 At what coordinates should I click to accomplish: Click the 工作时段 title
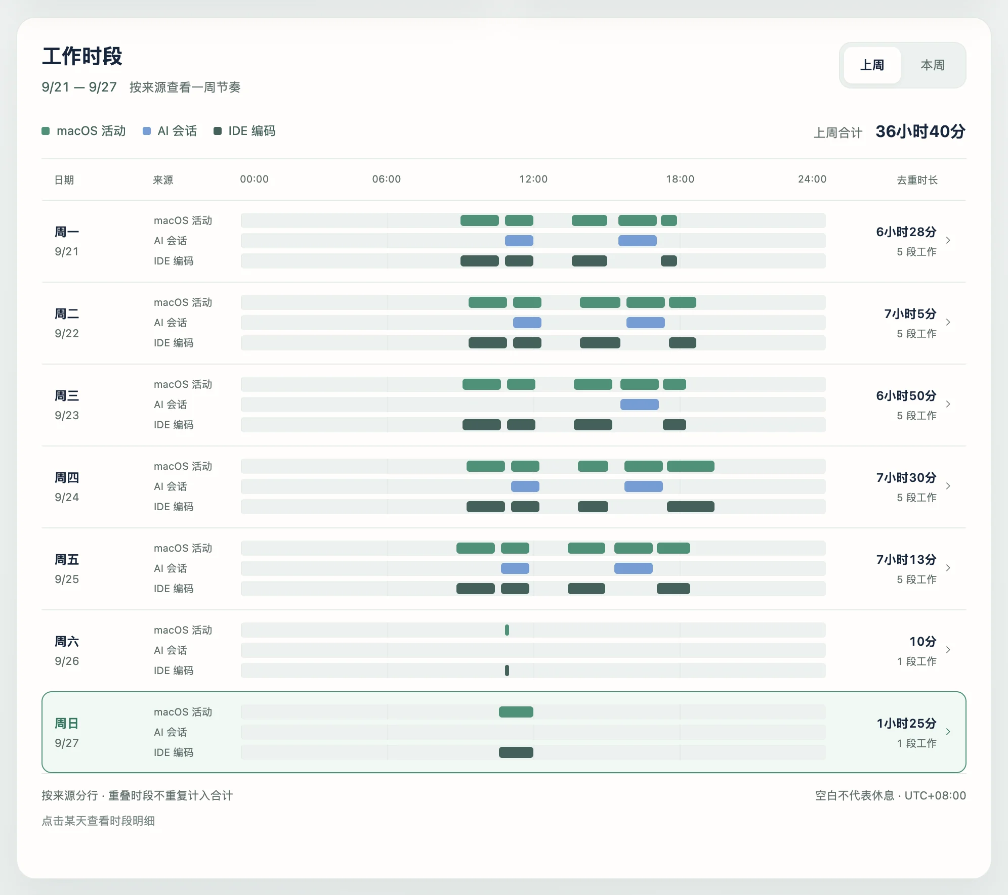[82, 56]
